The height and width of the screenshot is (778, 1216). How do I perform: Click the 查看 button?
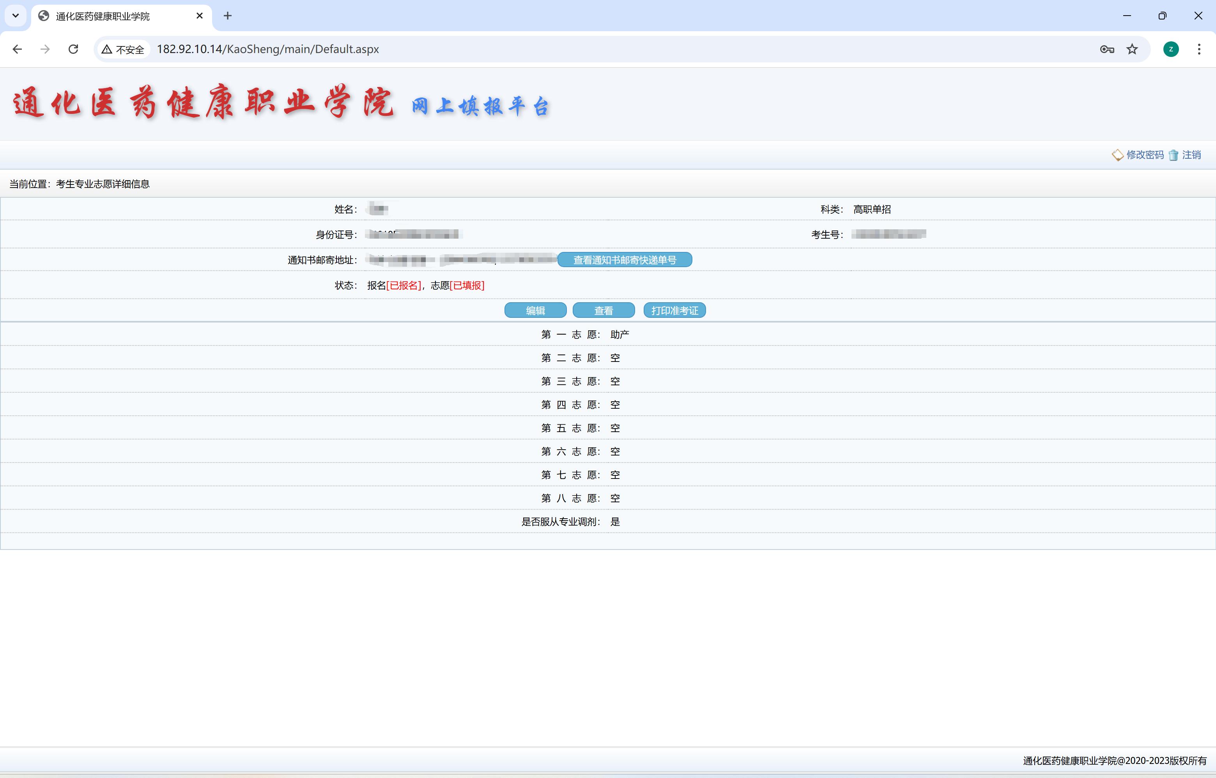pos(604,310)
